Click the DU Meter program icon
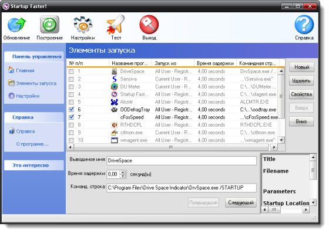 click(x=114, y=86)
